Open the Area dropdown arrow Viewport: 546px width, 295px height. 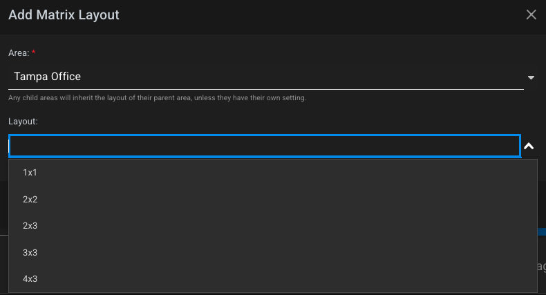click(x=531, y=77)
